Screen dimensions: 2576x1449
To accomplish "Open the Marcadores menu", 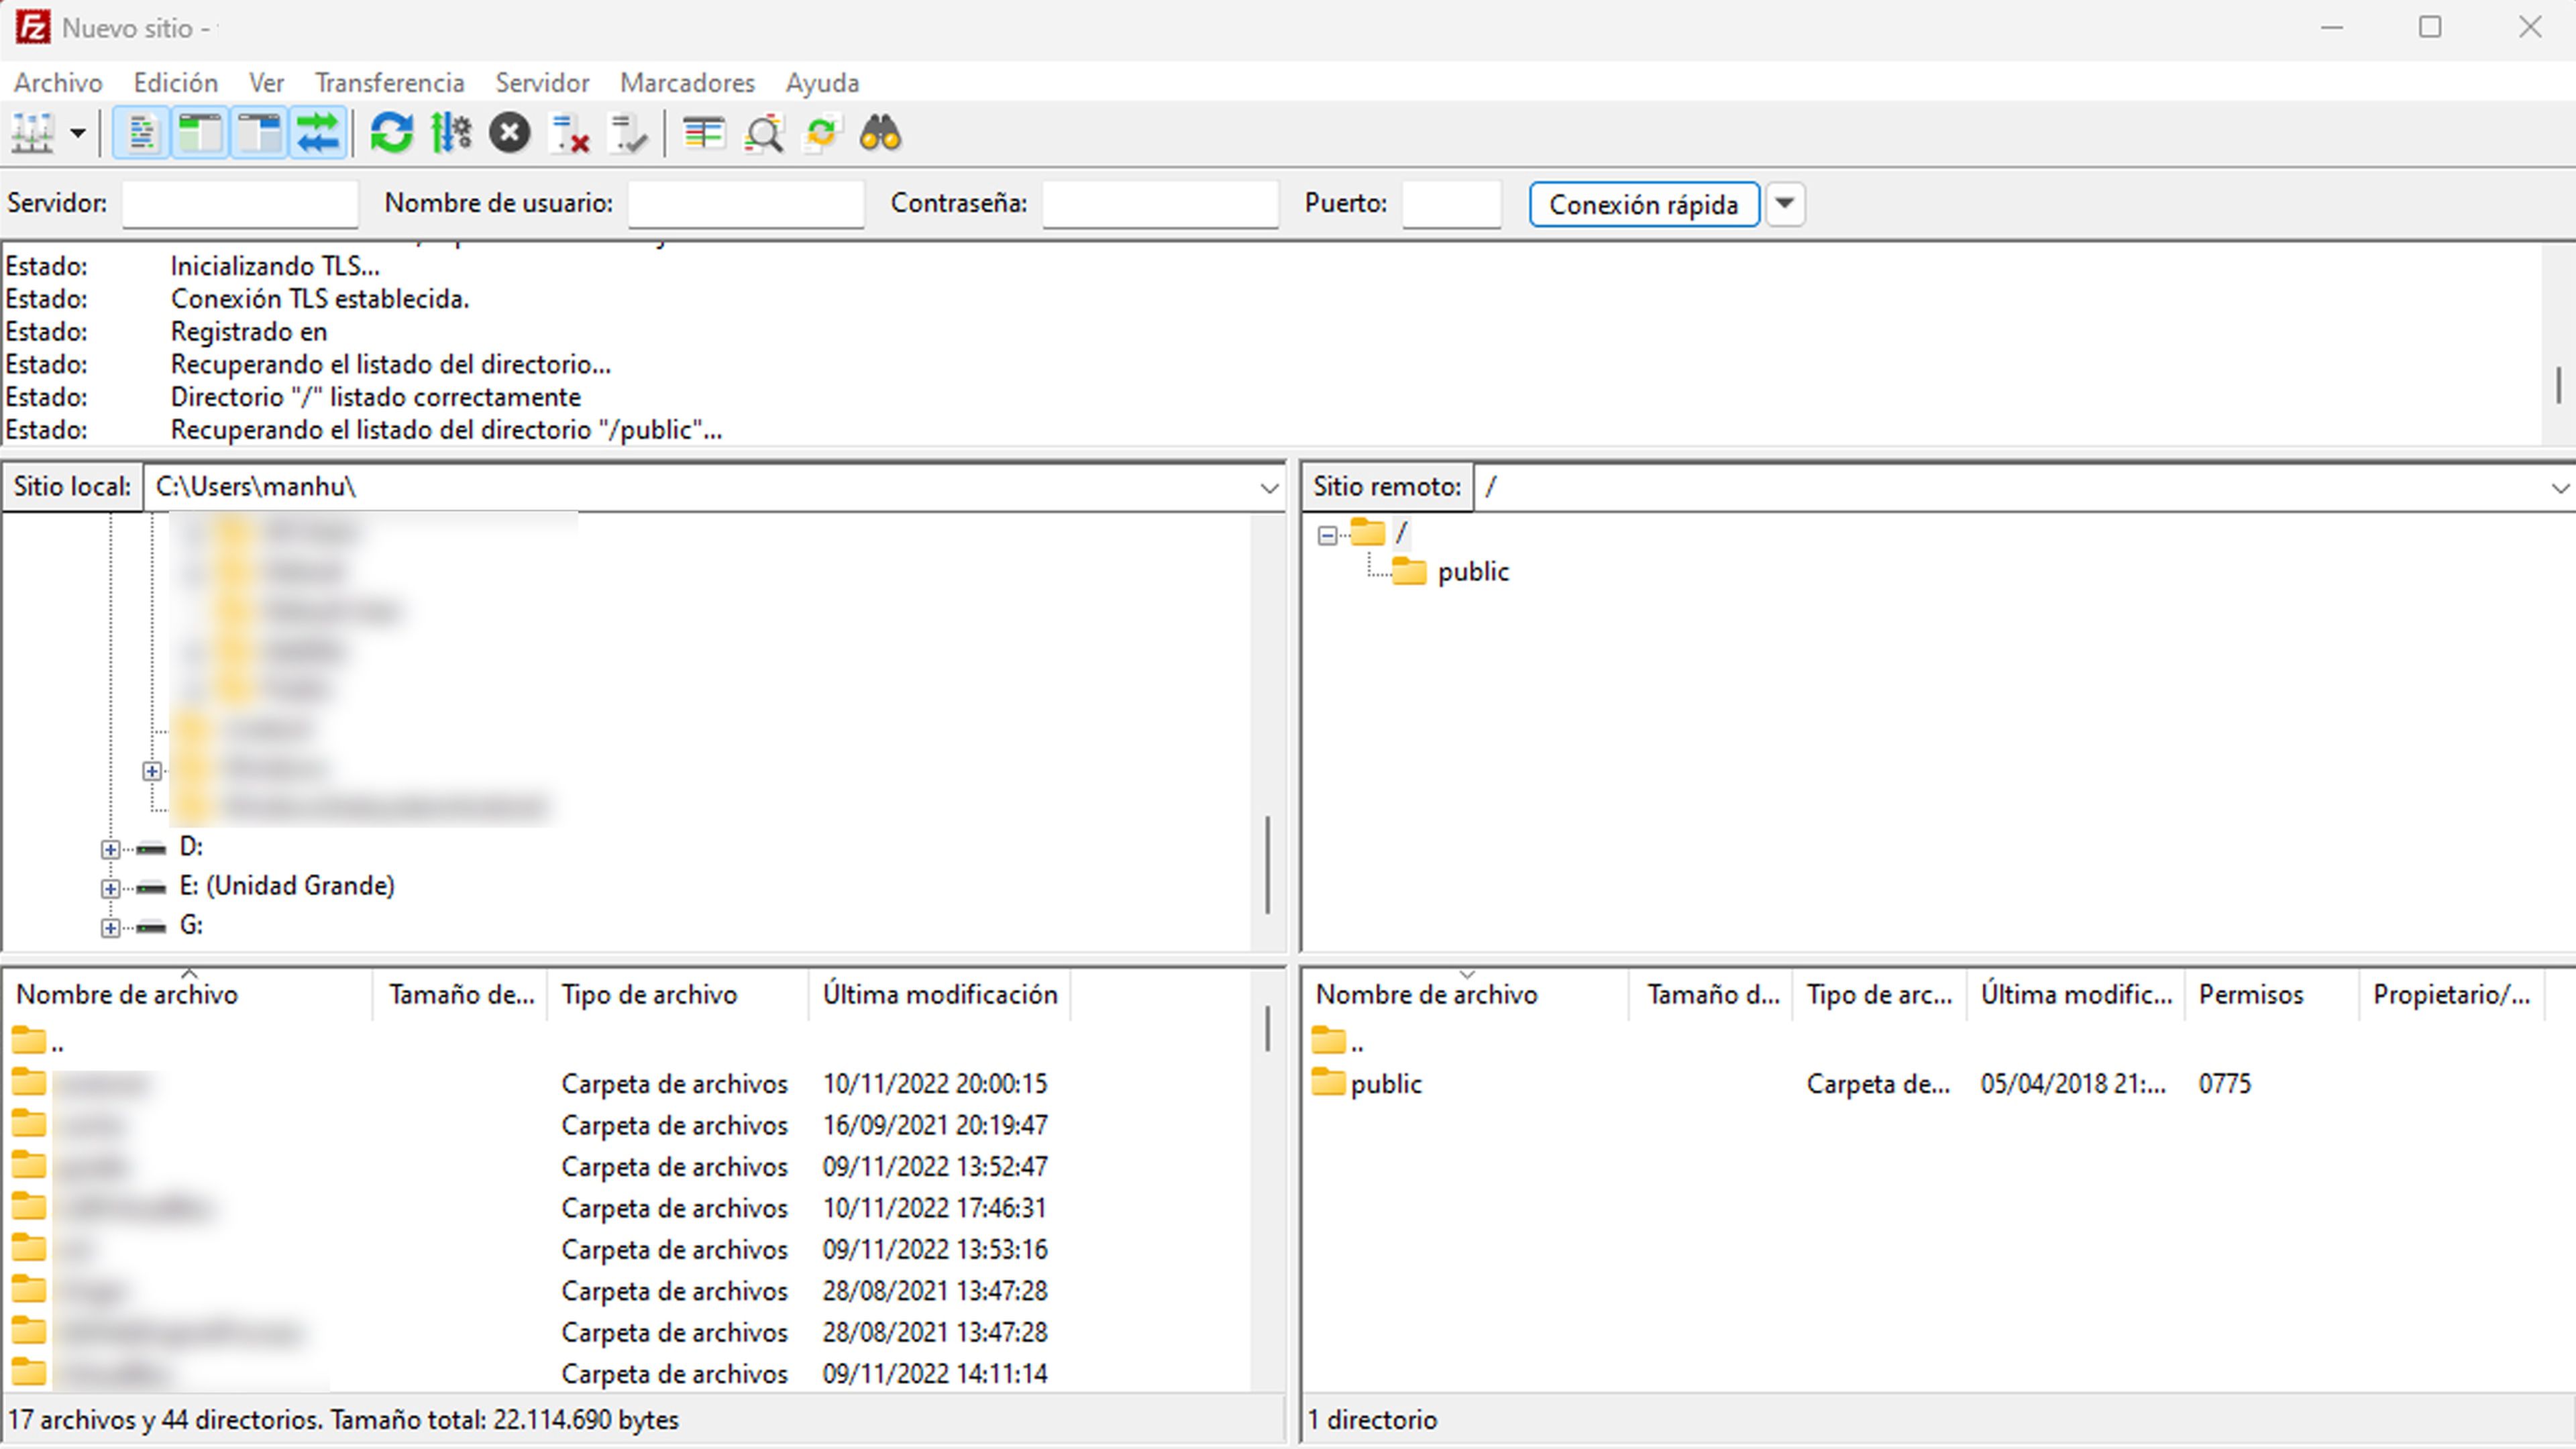I will [x=687, y=83].
